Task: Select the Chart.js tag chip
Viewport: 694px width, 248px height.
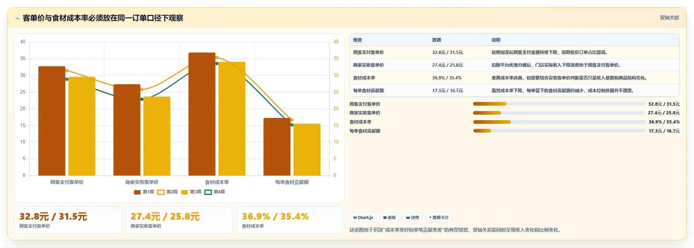Action: click(363, 217)
